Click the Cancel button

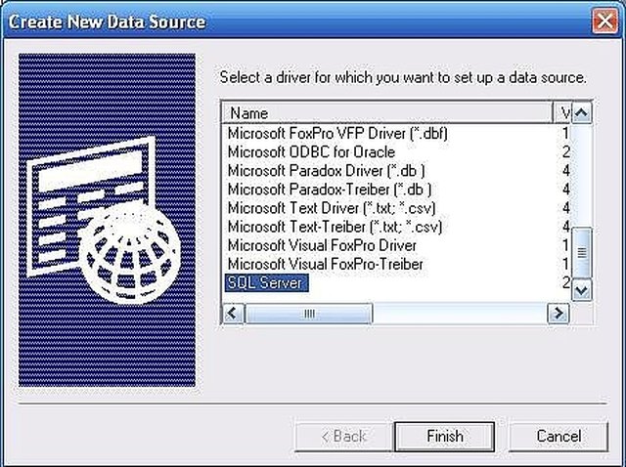[x=559, y=437]
